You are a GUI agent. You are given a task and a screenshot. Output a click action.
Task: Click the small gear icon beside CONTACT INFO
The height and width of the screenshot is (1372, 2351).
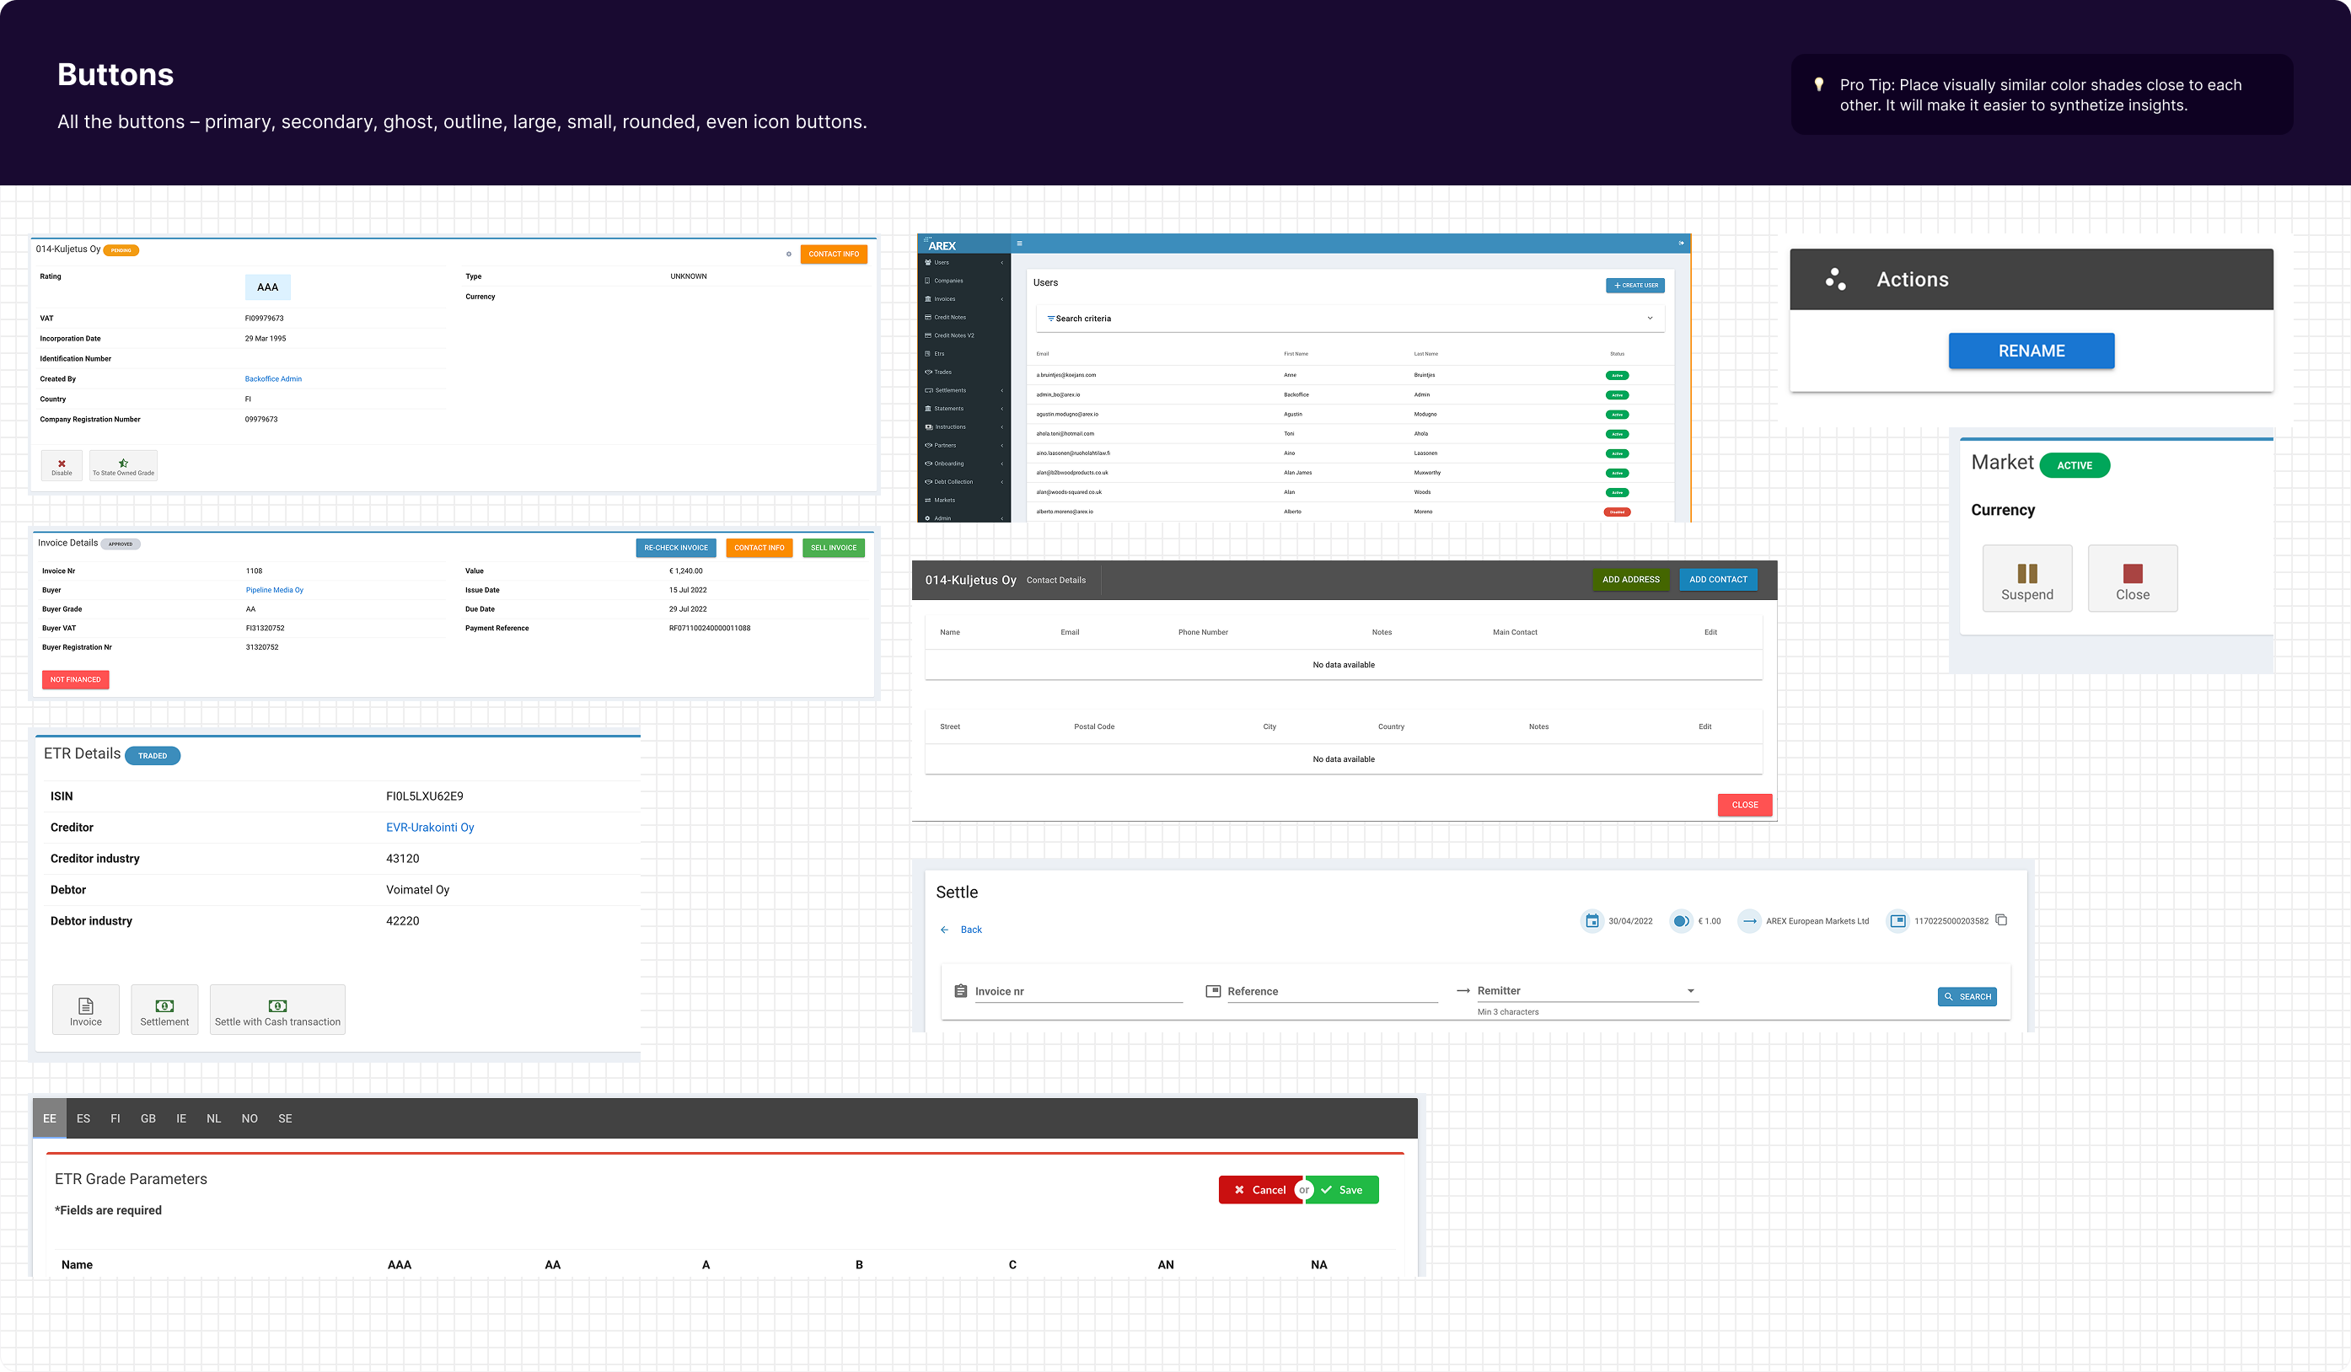click(x=788, y=254)
